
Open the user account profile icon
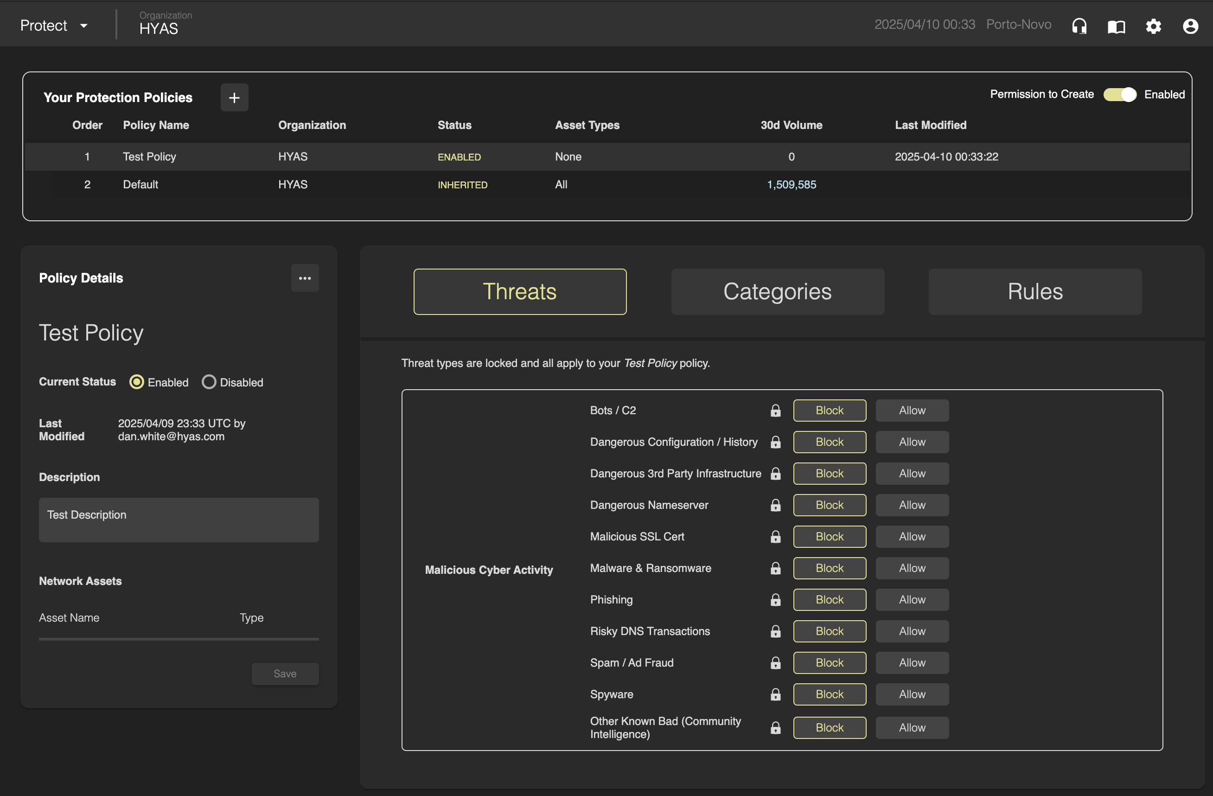[1190, 26]
